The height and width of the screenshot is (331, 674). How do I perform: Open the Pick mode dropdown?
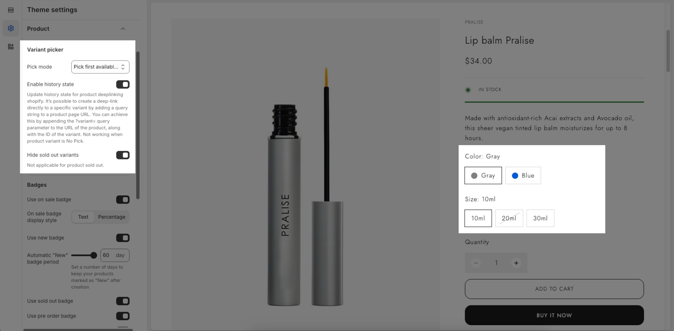coord(100,67)
